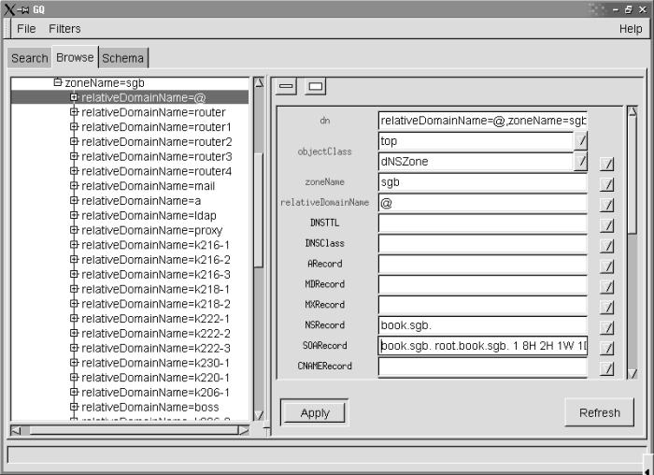654x475 pixels.
Task: Open the File menu
Action: coord(26,29)
